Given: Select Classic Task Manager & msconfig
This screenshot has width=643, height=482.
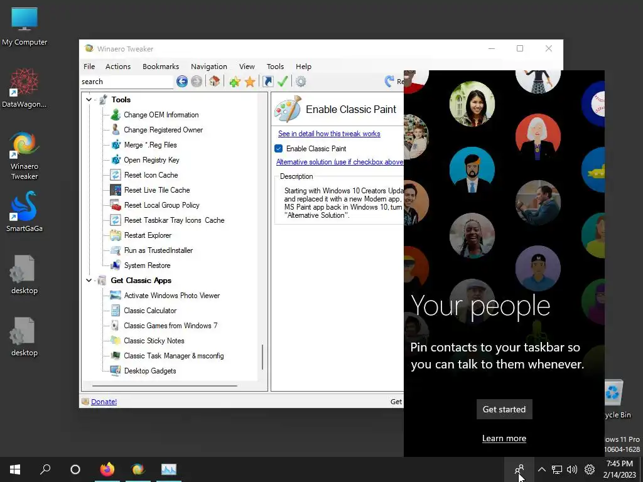Looking at the screenshot, I should tap(174, 356).
